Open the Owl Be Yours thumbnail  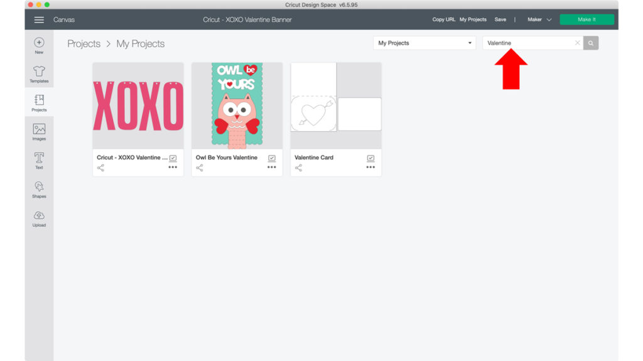point(237,105)
